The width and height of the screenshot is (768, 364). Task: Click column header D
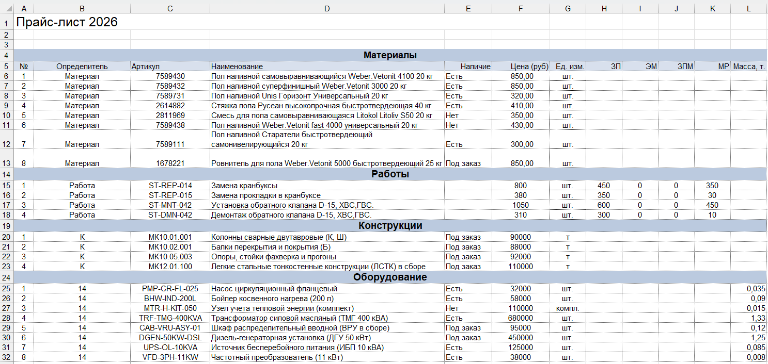[327, 8]
